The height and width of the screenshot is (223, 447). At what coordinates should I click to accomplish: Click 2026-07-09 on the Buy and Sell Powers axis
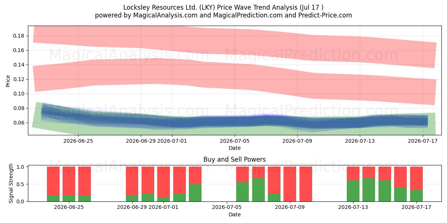[290, 207]
